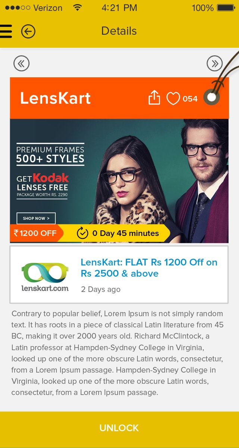Tap the Wi-Fi icon in status bar
The image size is (239, 448).
coord(78,7)
